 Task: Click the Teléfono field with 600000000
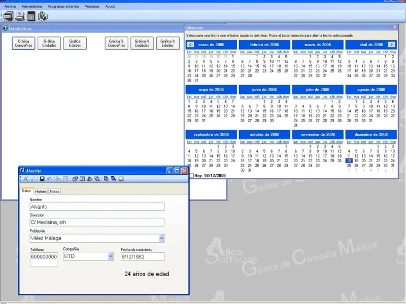click(44, 259)
